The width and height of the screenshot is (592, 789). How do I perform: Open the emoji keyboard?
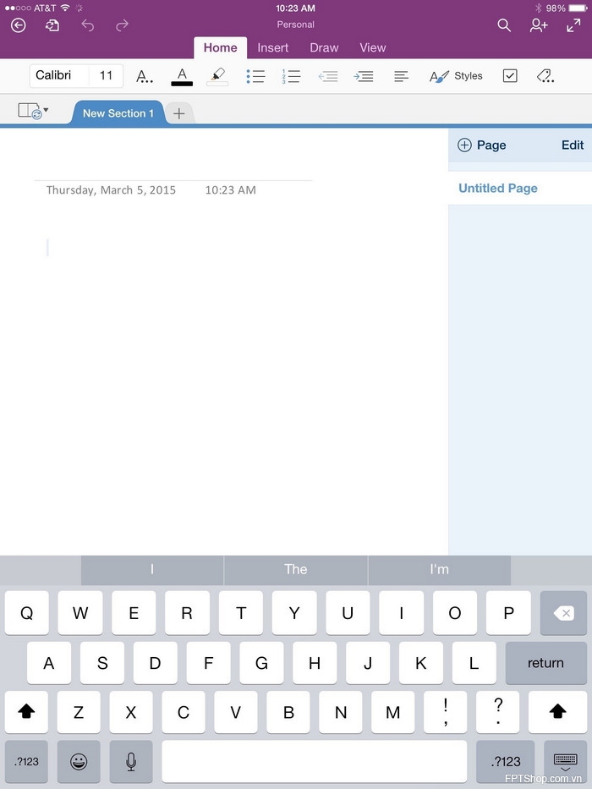coord(79,761)
